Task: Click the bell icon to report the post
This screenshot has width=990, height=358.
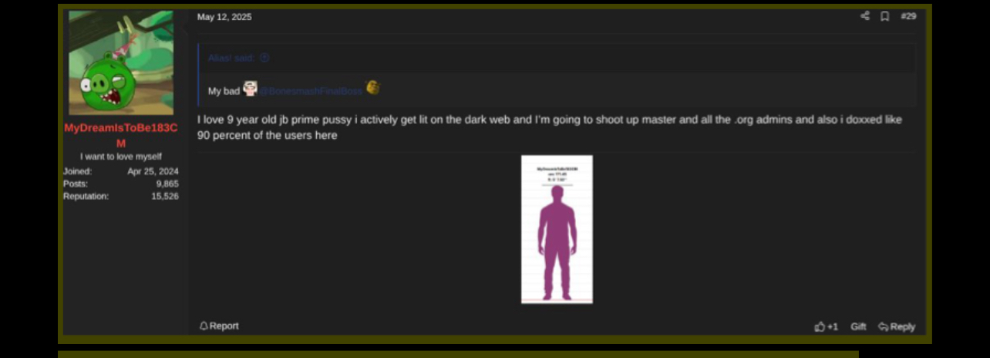Action: coord(204,326)
